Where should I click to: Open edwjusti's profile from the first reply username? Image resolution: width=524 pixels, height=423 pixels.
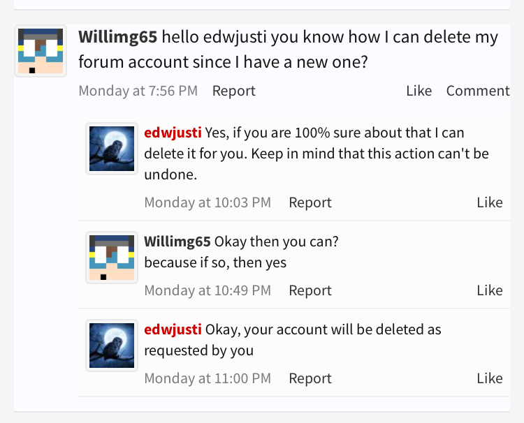coord(173,133)
